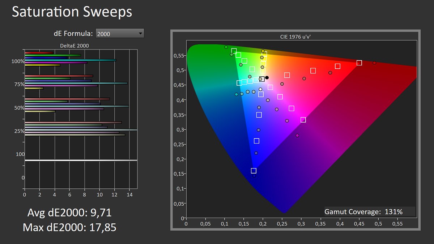Click the cyan bar in the 100% group
434x244 pixels.
(70, 60)
